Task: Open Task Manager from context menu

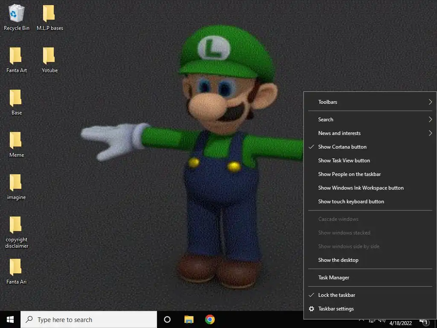Action: click(370, 278)
